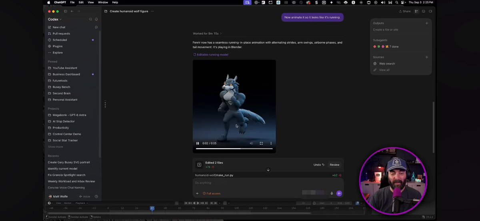Activate microphone dictation
This screenshot has width=480, height=221.
click(332, 193)
